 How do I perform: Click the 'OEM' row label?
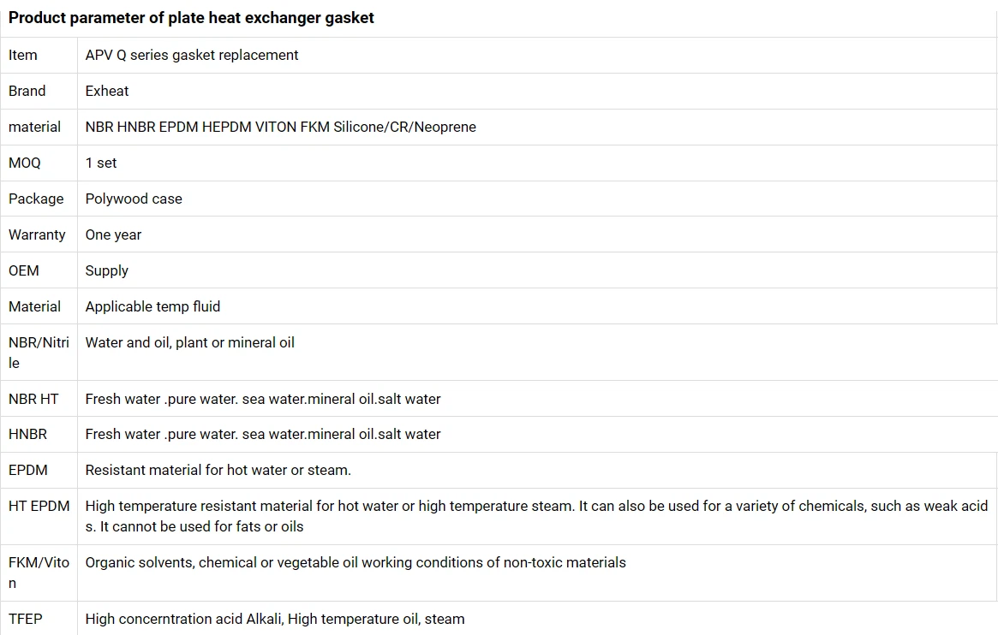click(24, 270)
